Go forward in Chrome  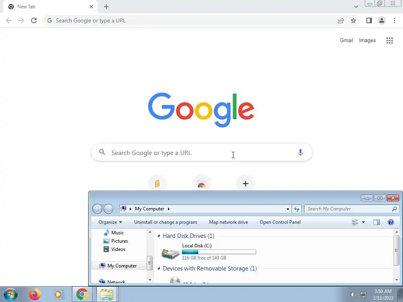point(21,20)
